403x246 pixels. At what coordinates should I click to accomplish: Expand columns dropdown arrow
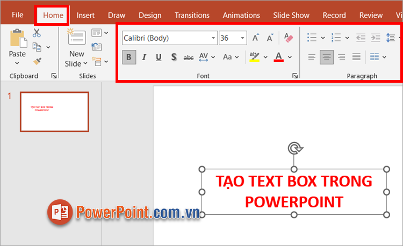point(385,57)
